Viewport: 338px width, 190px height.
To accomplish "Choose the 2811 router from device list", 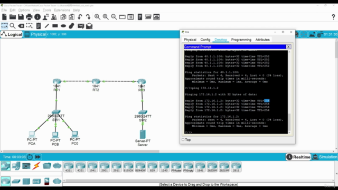I will (x=236, y=167).
